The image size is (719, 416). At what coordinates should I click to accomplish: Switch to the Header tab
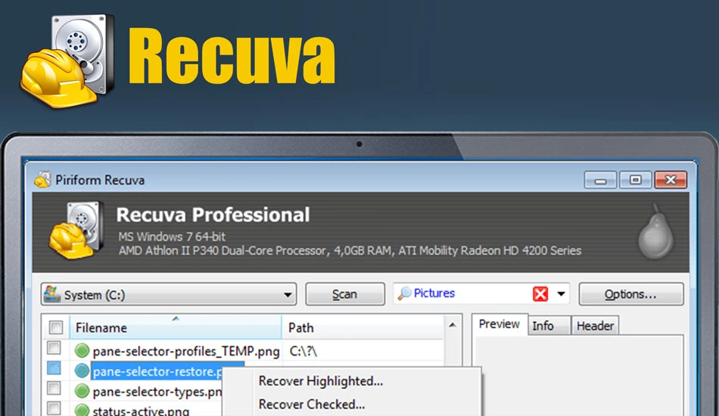pos(595,326)
